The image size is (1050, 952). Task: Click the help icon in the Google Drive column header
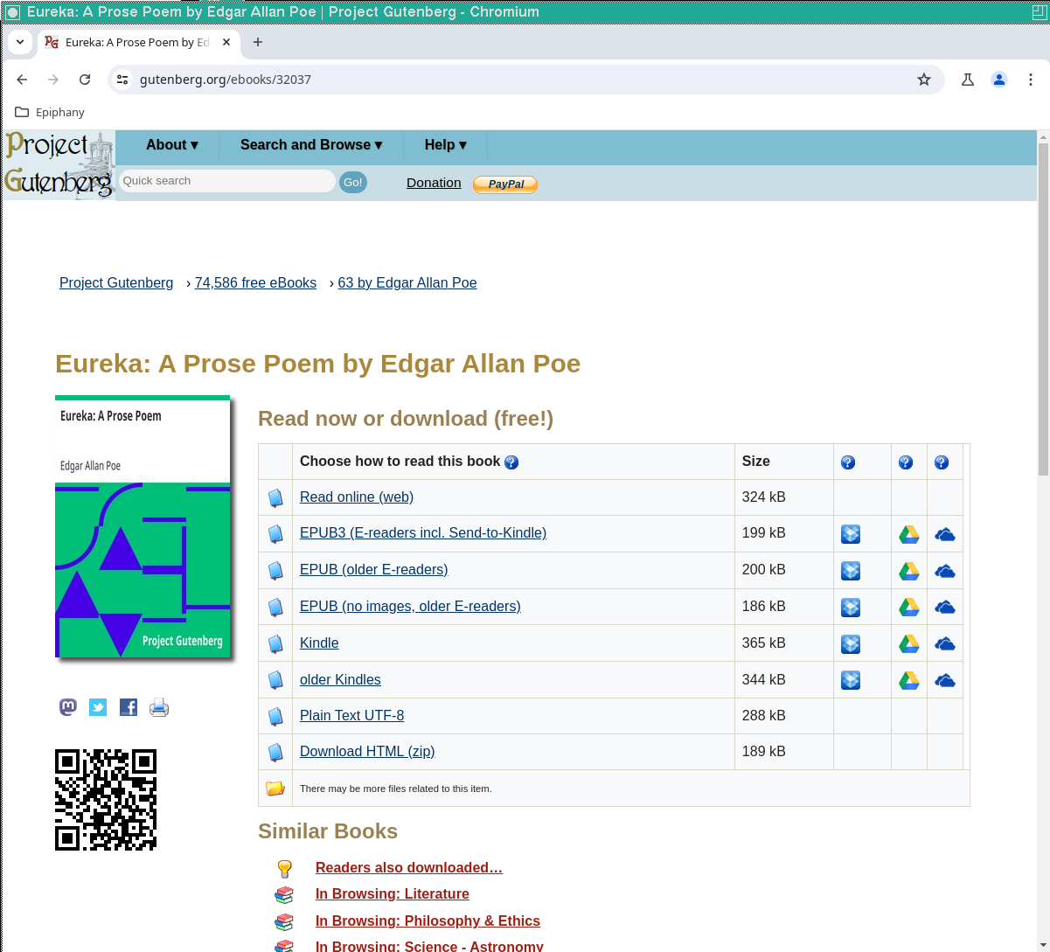906,462
